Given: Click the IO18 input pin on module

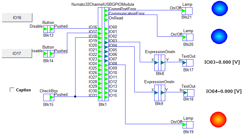Looking at the screenshot, I should pyautogui.click(x=100, y=38).
